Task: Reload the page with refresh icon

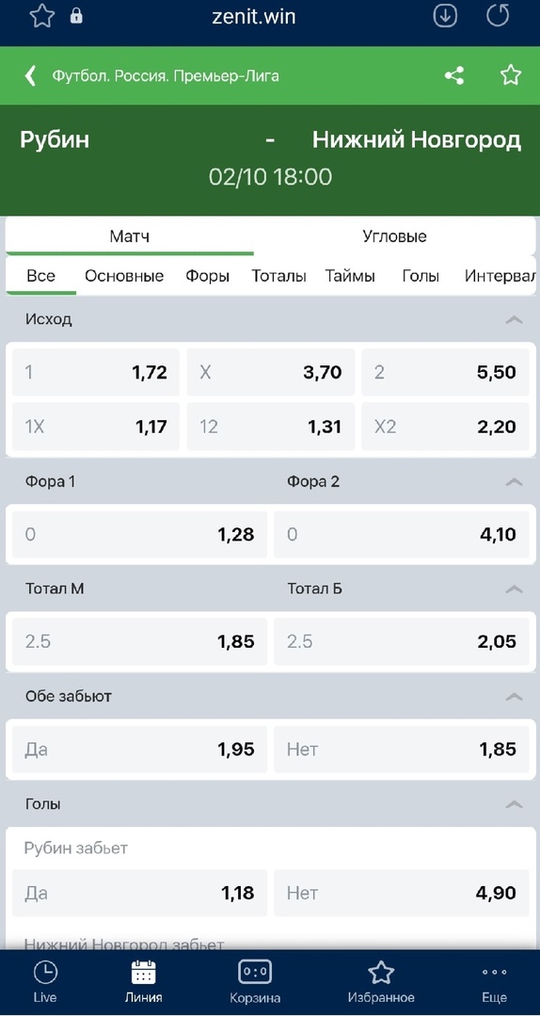Action: coord(498,16)
